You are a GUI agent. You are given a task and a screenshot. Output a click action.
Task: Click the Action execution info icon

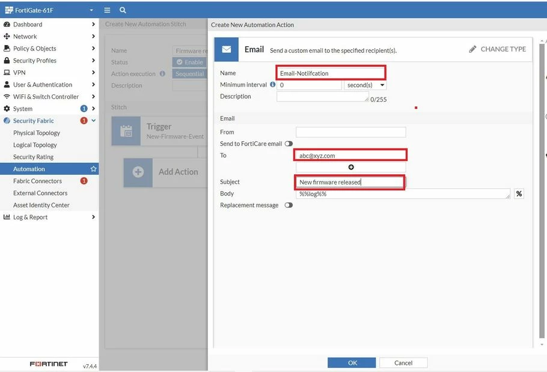(162, 73)
